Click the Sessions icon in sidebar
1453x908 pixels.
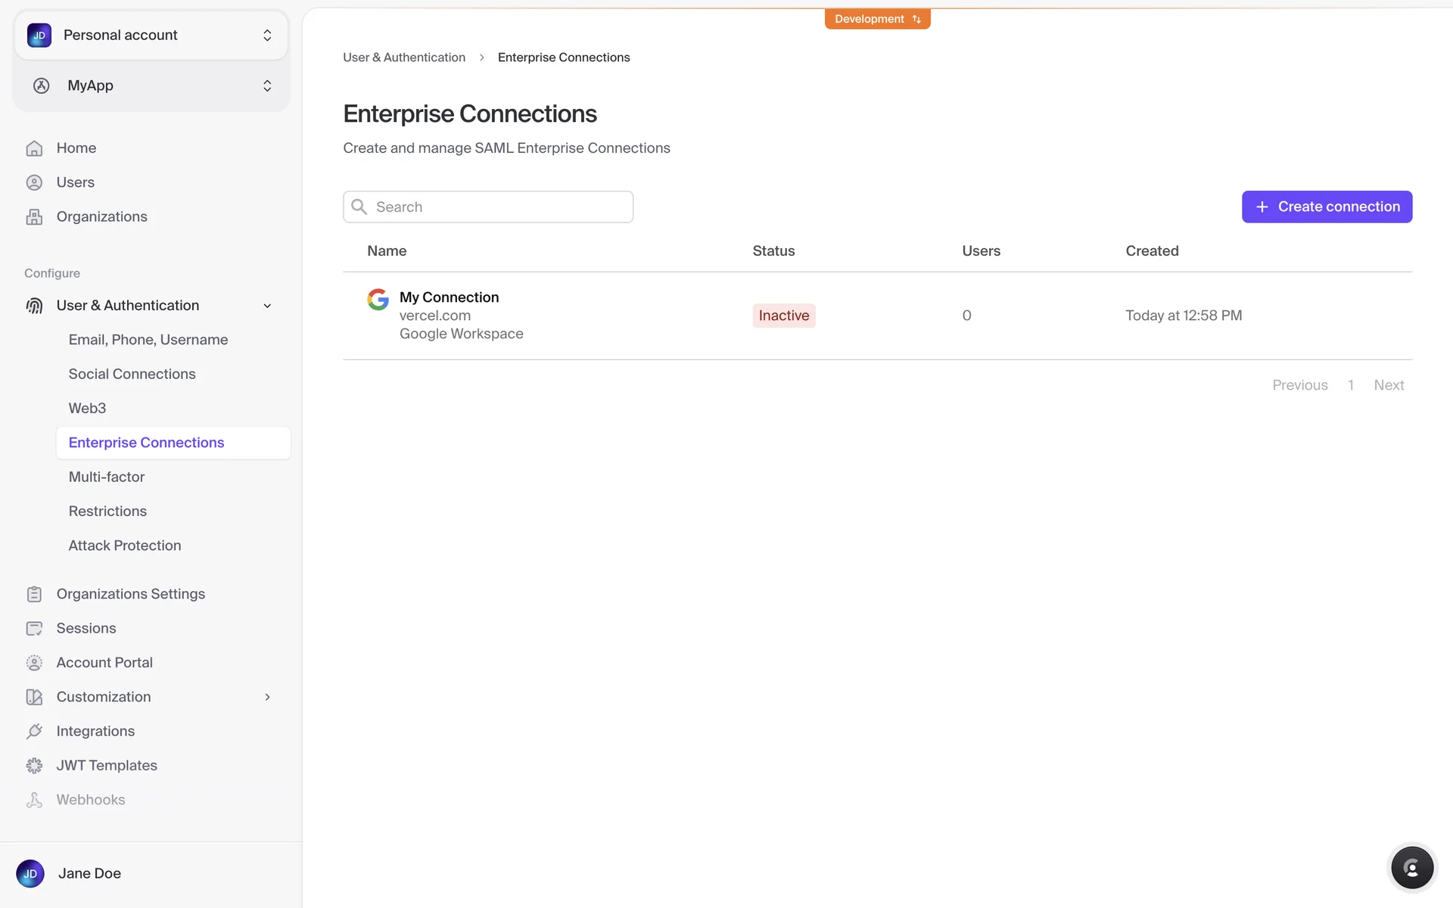click(x=34, y=629)
